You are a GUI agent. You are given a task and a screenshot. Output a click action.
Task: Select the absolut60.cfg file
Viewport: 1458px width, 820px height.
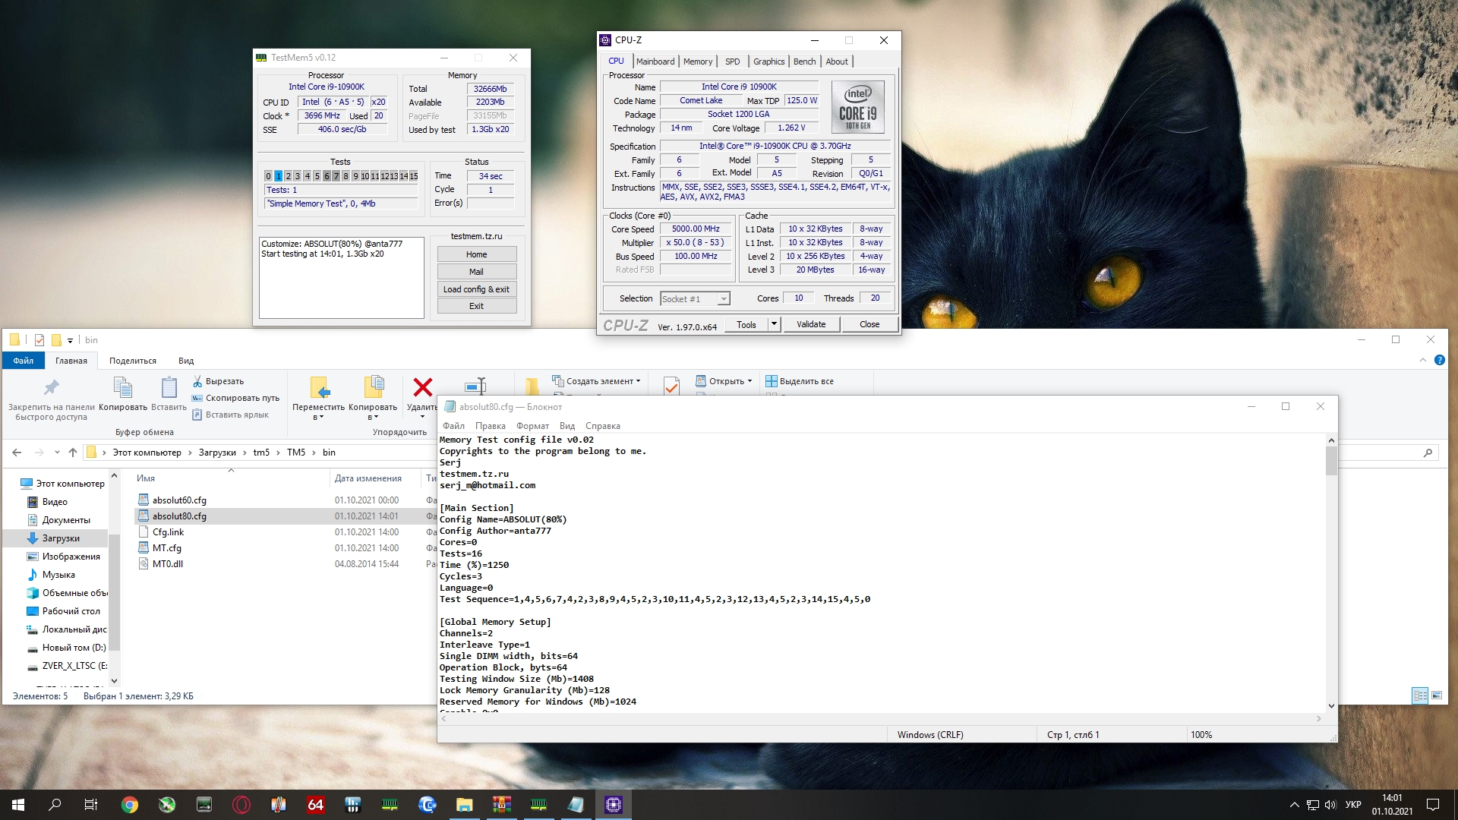pyautogui.click(x=179, y=500)
